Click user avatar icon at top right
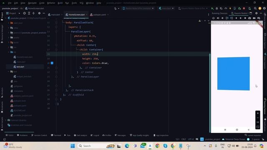267x150 pixels. [x=264, y=8]
